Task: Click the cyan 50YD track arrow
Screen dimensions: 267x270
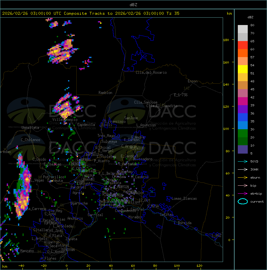Action: [x=243, y=161]
